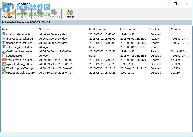Click Ready status of JetBoost_AutoUpdate
The width and height of the screenshot is (193, 137).
[x=155, y=47]
